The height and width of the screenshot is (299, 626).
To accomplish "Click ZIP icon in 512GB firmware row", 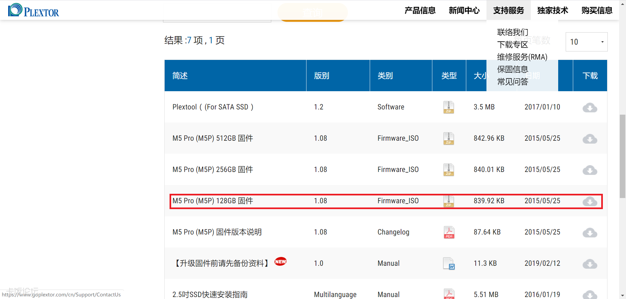I will coord(449,138).
